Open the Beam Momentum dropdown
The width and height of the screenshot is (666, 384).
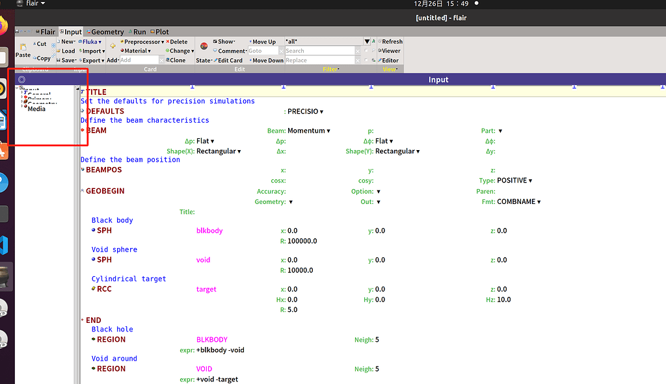point(309,131)
